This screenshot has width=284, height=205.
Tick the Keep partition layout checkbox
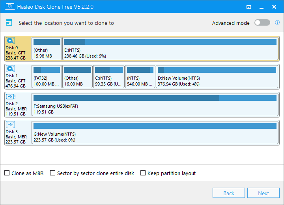(x=143, y=173)
